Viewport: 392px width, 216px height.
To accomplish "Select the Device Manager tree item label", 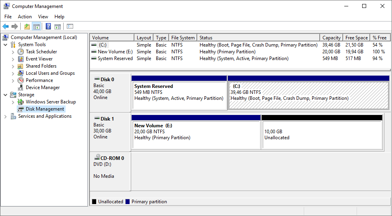I will [x=43, y=88].
